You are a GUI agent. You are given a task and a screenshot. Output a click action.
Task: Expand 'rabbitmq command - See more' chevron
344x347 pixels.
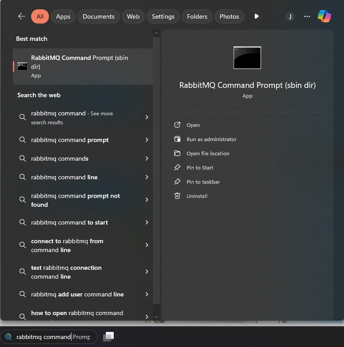pos(147,117)
